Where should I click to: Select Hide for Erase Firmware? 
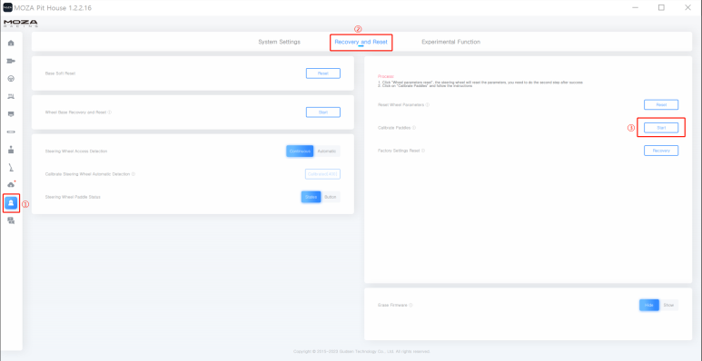click(649, 305)
